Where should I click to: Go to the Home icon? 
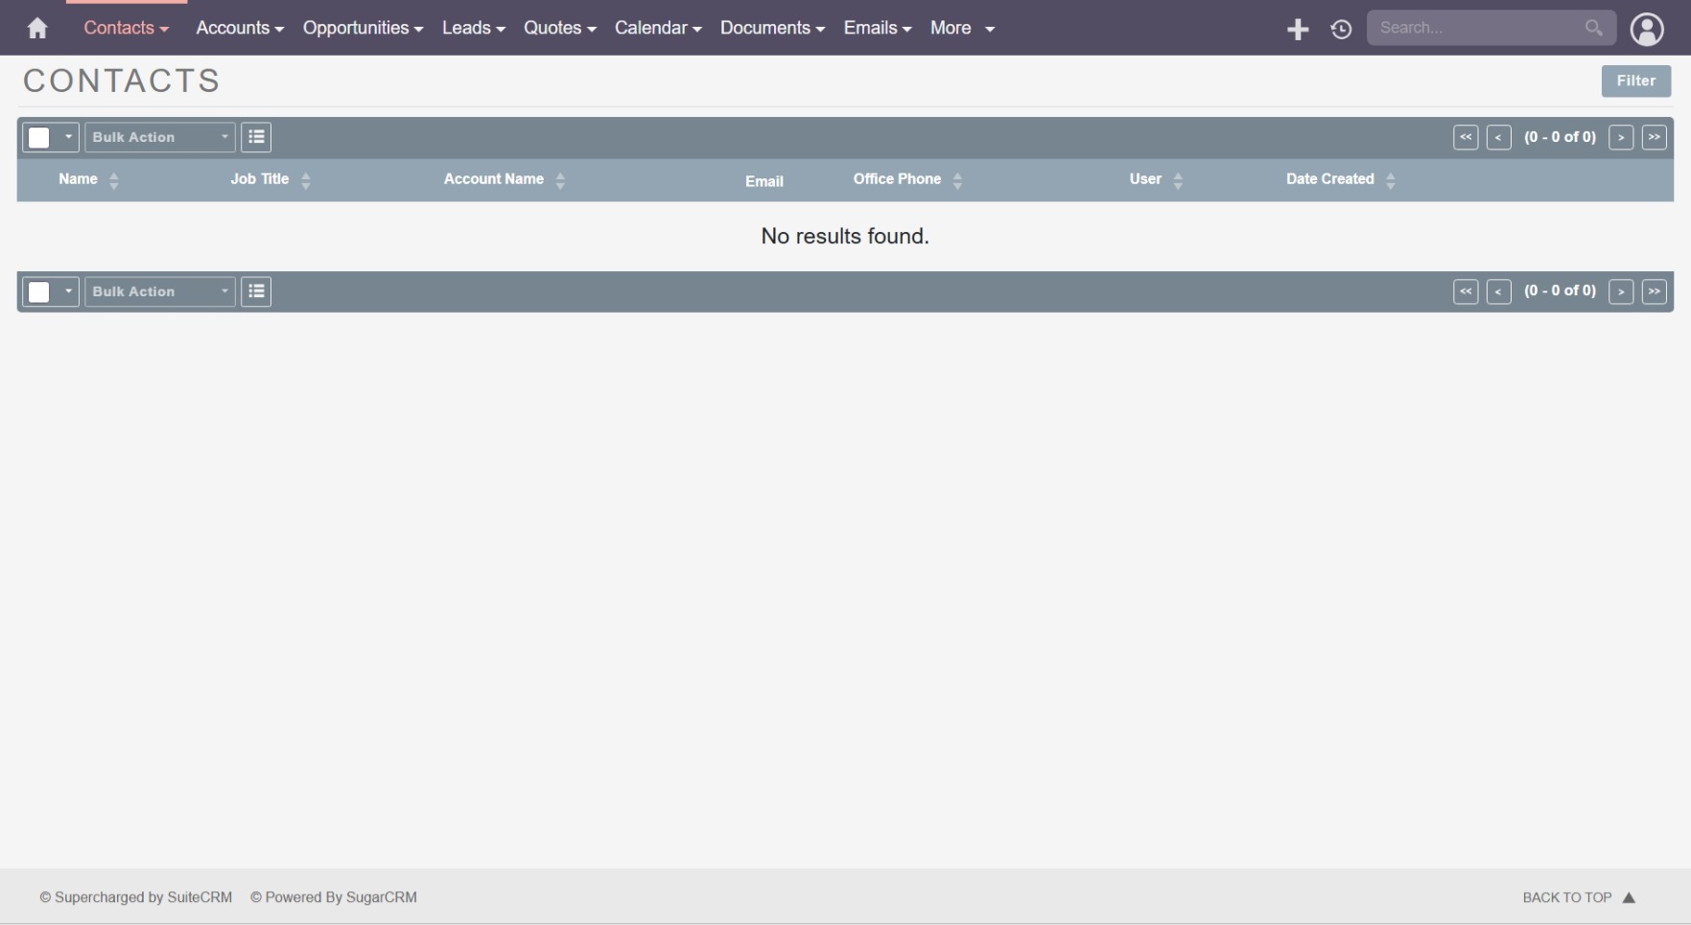click(37, 29)
